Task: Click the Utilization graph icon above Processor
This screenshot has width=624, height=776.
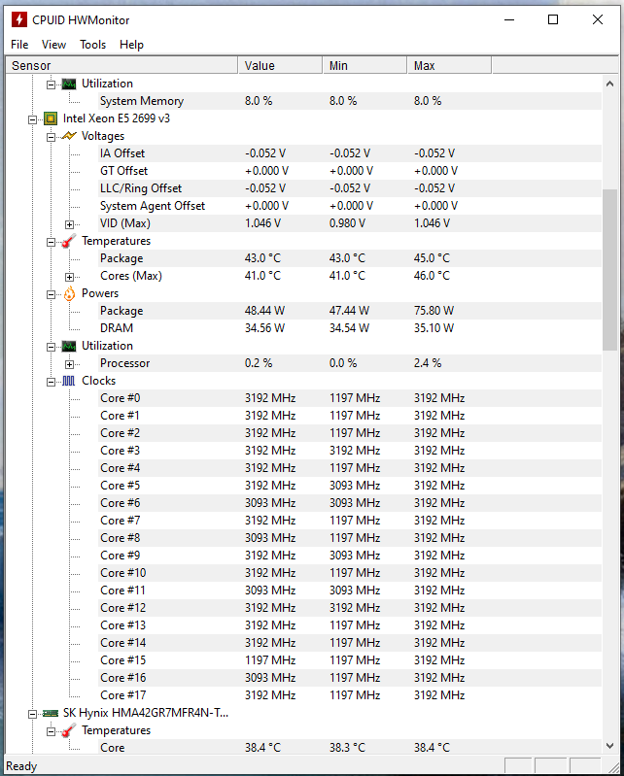Action: 69,346
